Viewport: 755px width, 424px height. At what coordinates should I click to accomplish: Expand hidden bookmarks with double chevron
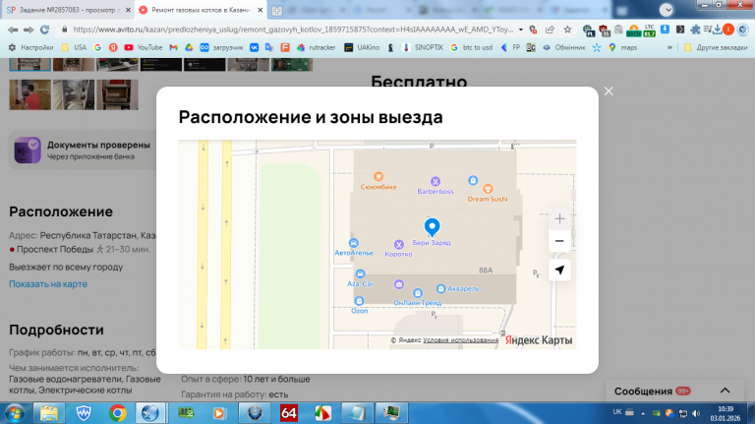pos(669,47)
